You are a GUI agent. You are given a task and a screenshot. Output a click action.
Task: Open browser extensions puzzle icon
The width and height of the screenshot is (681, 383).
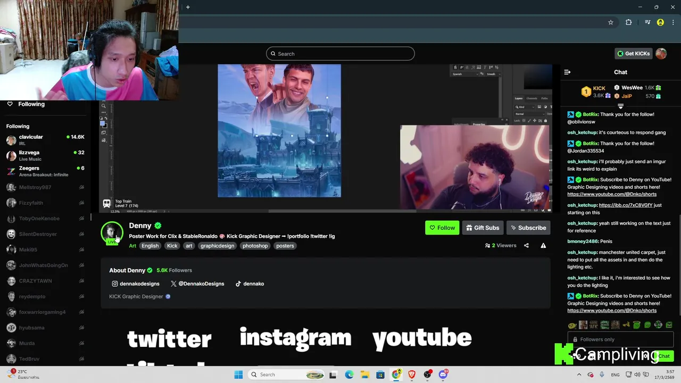628,22
